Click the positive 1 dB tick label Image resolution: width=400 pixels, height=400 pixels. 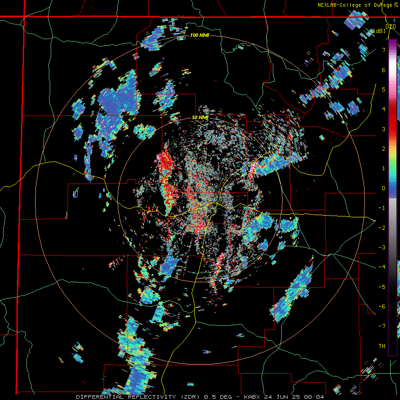click(384, 168)
